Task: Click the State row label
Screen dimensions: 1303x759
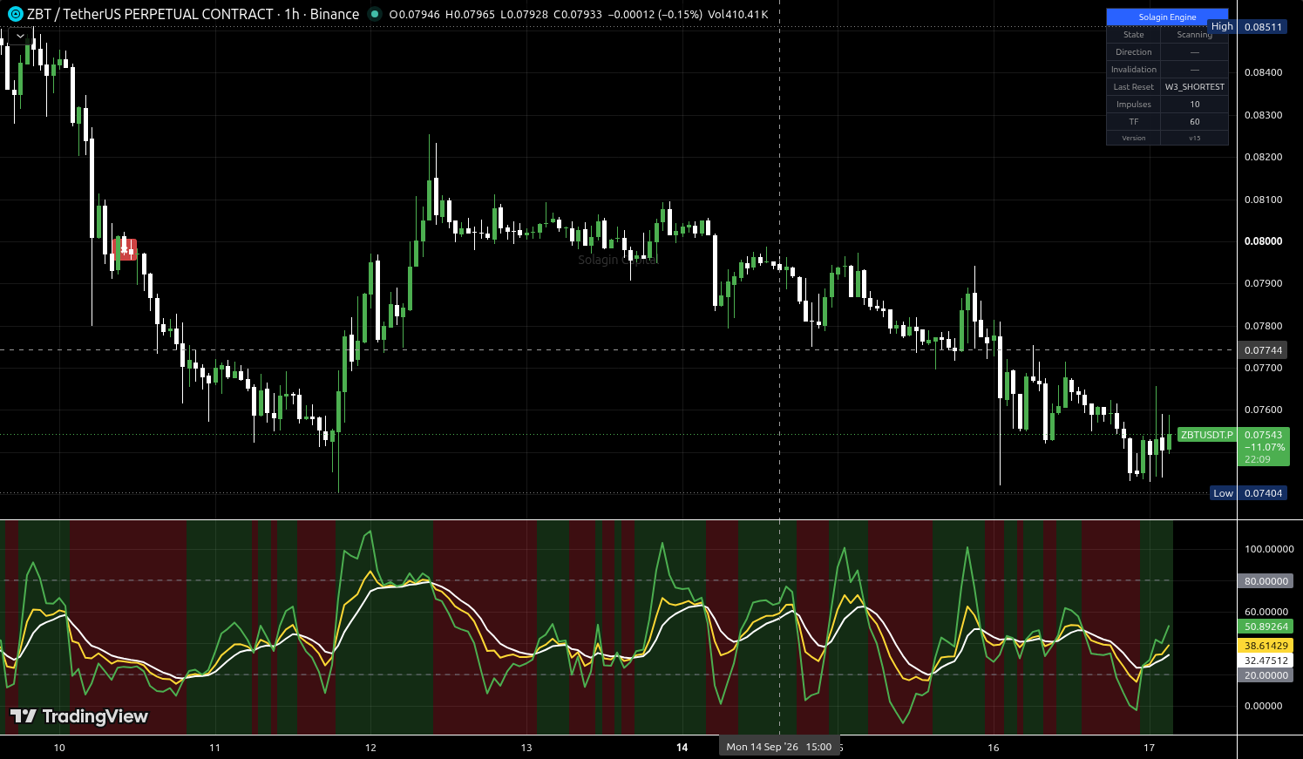Action: coord(1134,35)
